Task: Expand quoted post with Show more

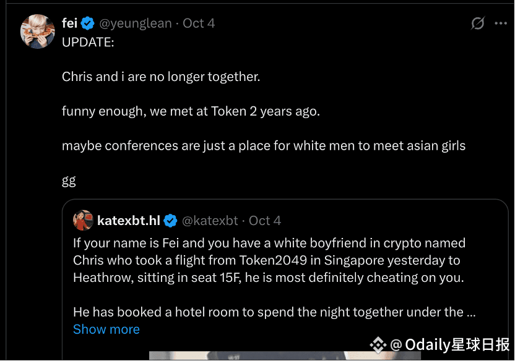Action: click(x=106, y=329)
